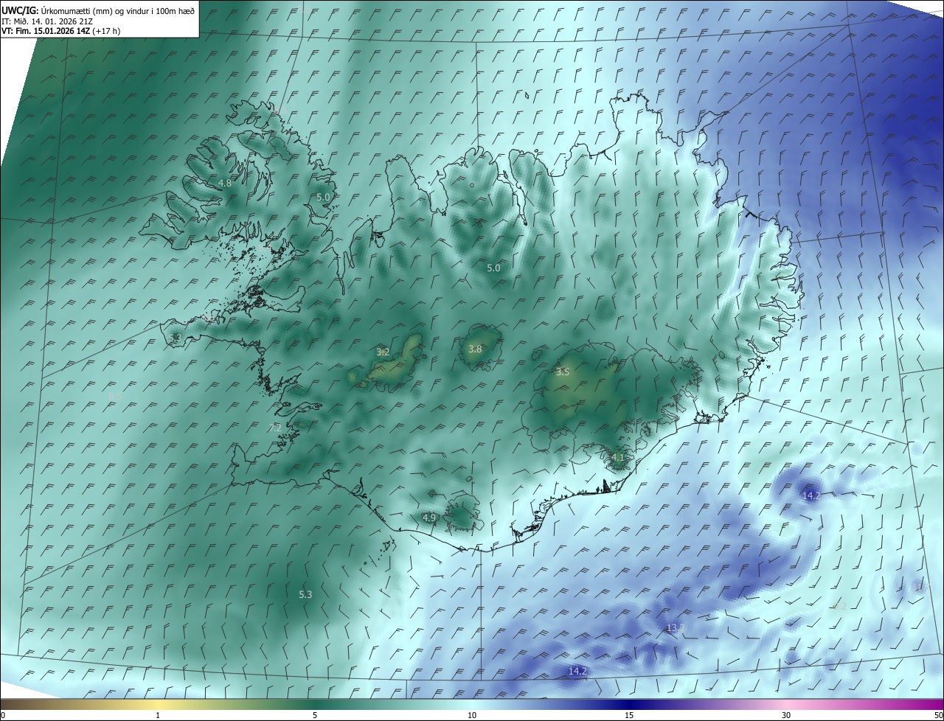Click the 13.2 value label on the map
Image resolution: width=944 pixels, height=721 pixels.
click(676, 628)
